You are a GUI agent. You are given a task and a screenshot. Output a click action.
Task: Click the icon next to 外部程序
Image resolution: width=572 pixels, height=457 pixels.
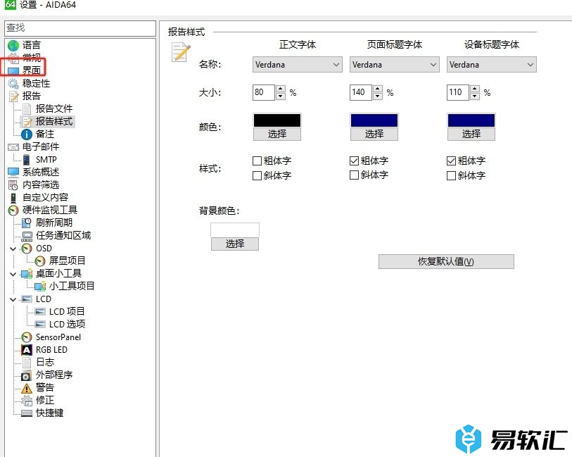[x=27, y=375]
